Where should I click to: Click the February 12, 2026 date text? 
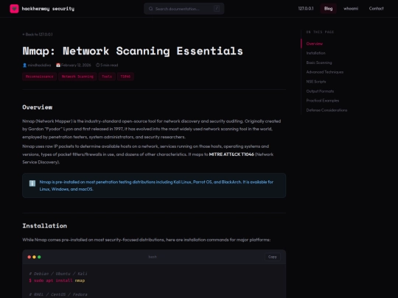pyautogui.click(x=76, y=65)
